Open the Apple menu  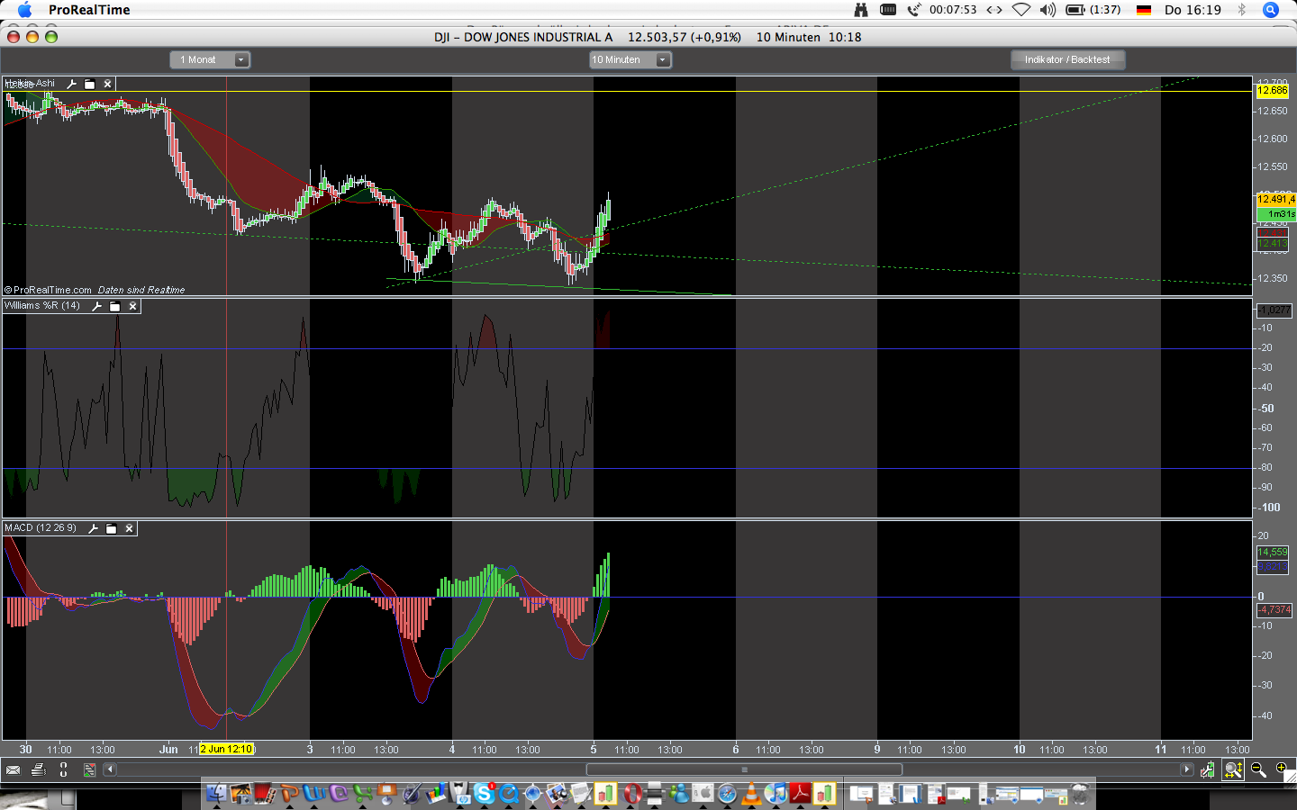point(24,10)
